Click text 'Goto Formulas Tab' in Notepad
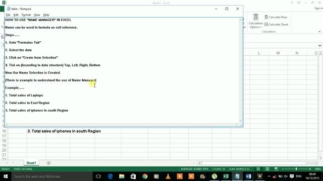The image size is (323, 181). point(23,42)
